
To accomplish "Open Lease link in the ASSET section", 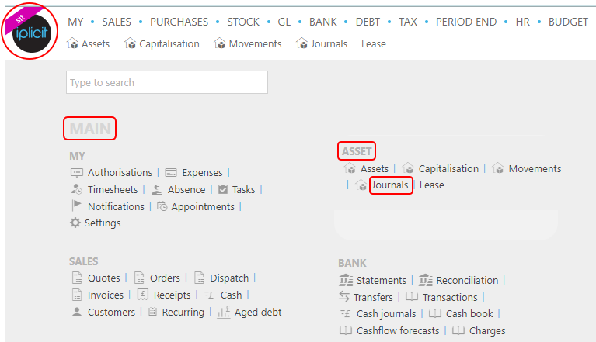I will tap(432, 185).
